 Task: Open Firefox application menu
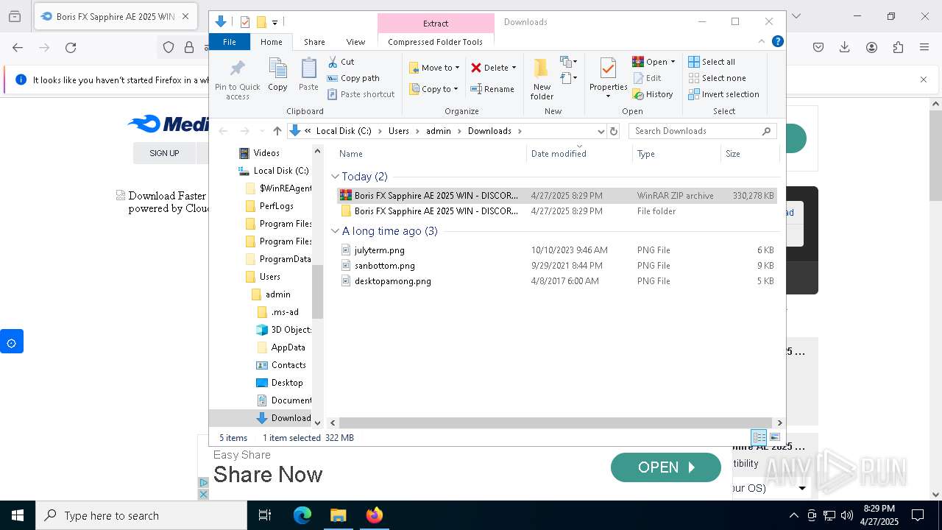(924, 48)
